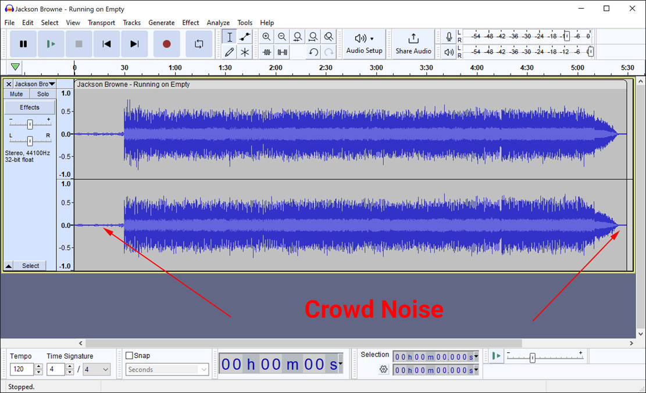Click the Share Audio button

point(413,44)
